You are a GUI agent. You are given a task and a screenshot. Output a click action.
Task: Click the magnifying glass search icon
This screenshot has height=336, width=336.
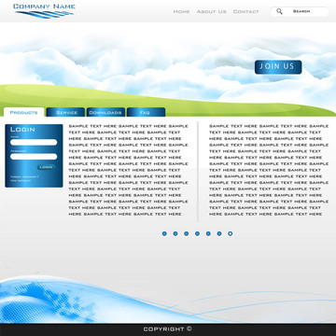pos(279,11)
